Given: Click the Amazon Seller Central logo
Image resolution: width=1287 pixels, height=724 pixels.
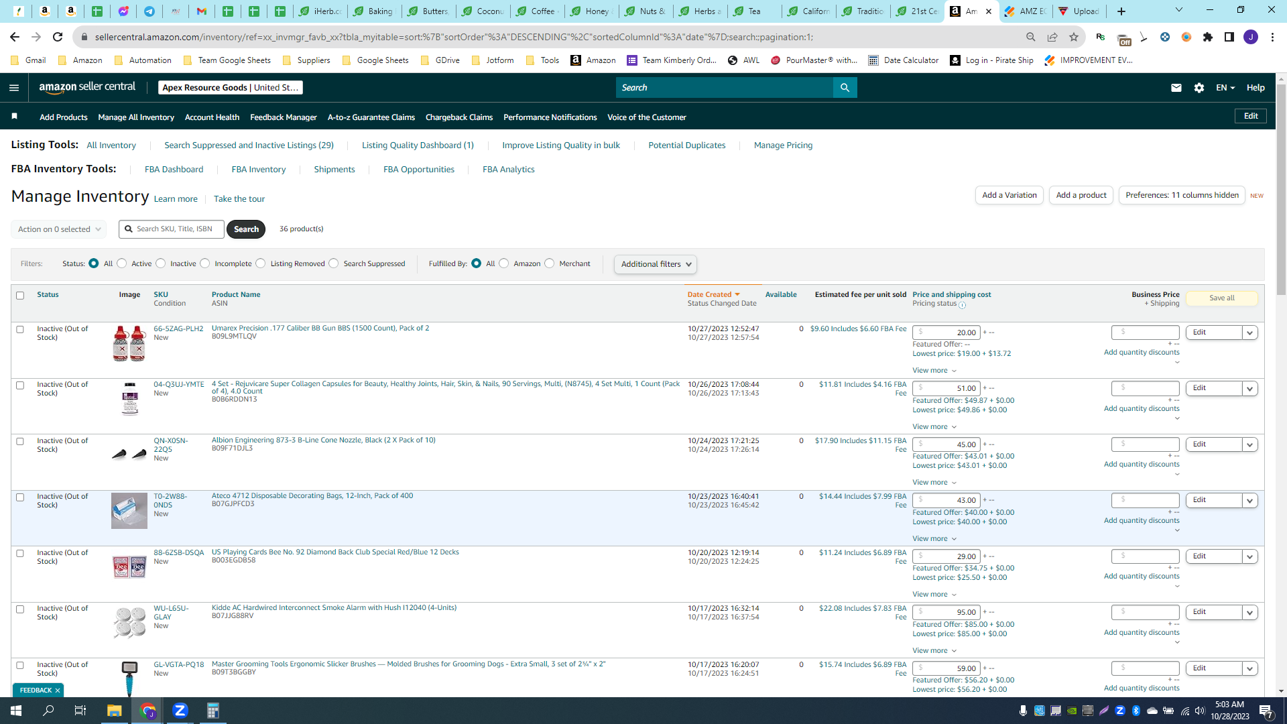Looking at the screenshot, I should click(87, 87).
